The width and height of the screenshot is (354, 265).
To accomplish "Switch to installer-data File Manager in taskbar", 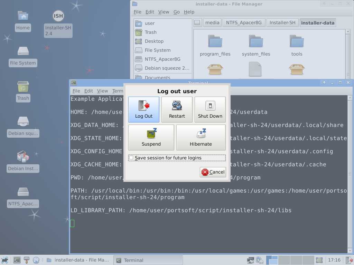I will pos(78,260).
